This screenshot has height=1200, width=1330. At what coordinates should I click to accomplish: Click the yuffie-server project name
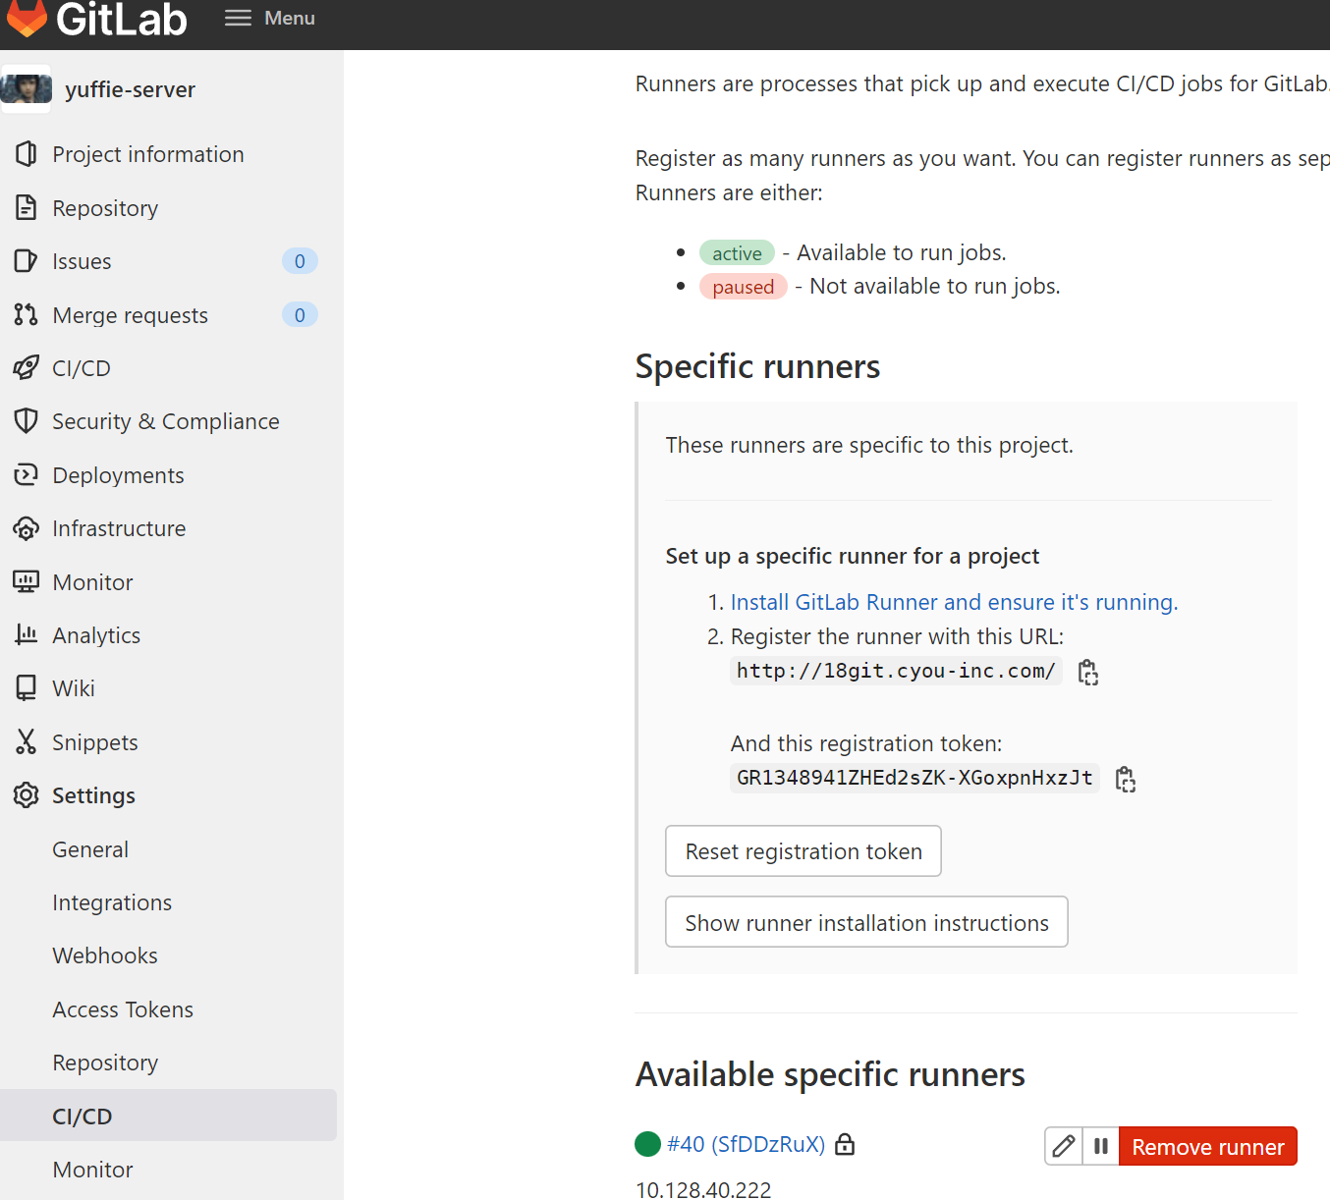tap(130, 89)
